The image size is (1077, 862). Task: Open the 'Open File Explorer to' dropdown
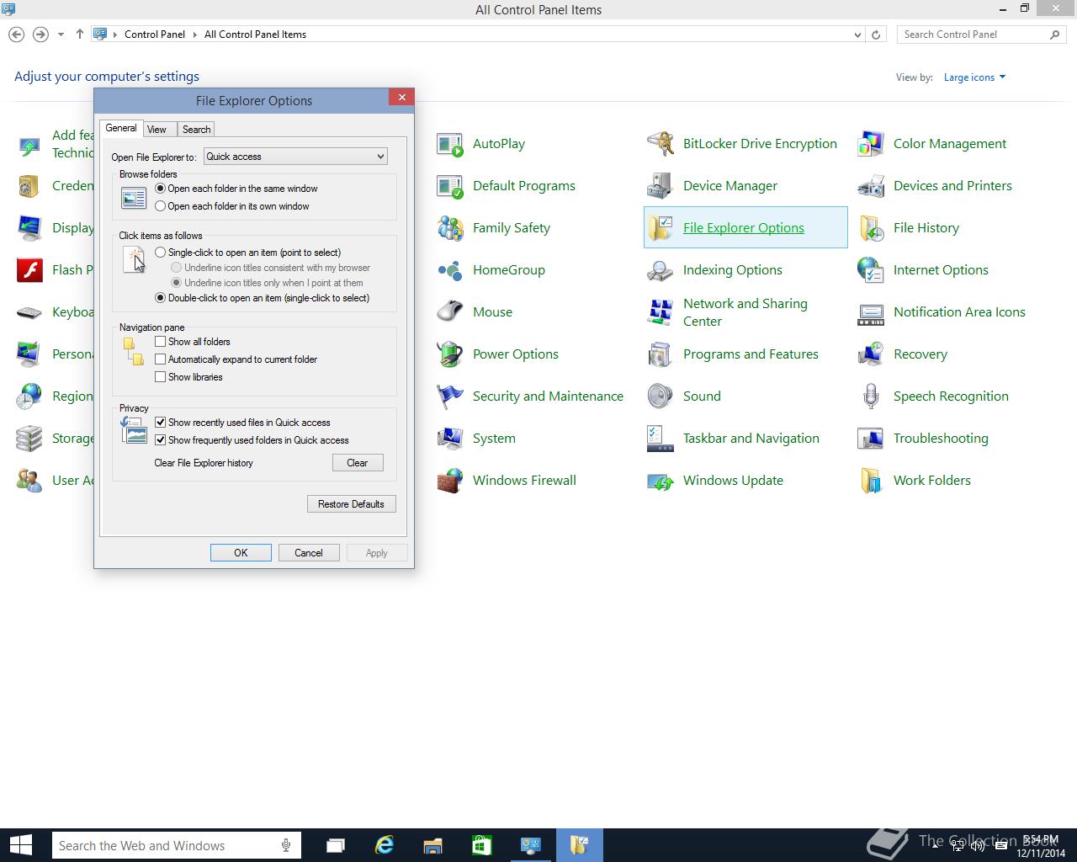295,157
